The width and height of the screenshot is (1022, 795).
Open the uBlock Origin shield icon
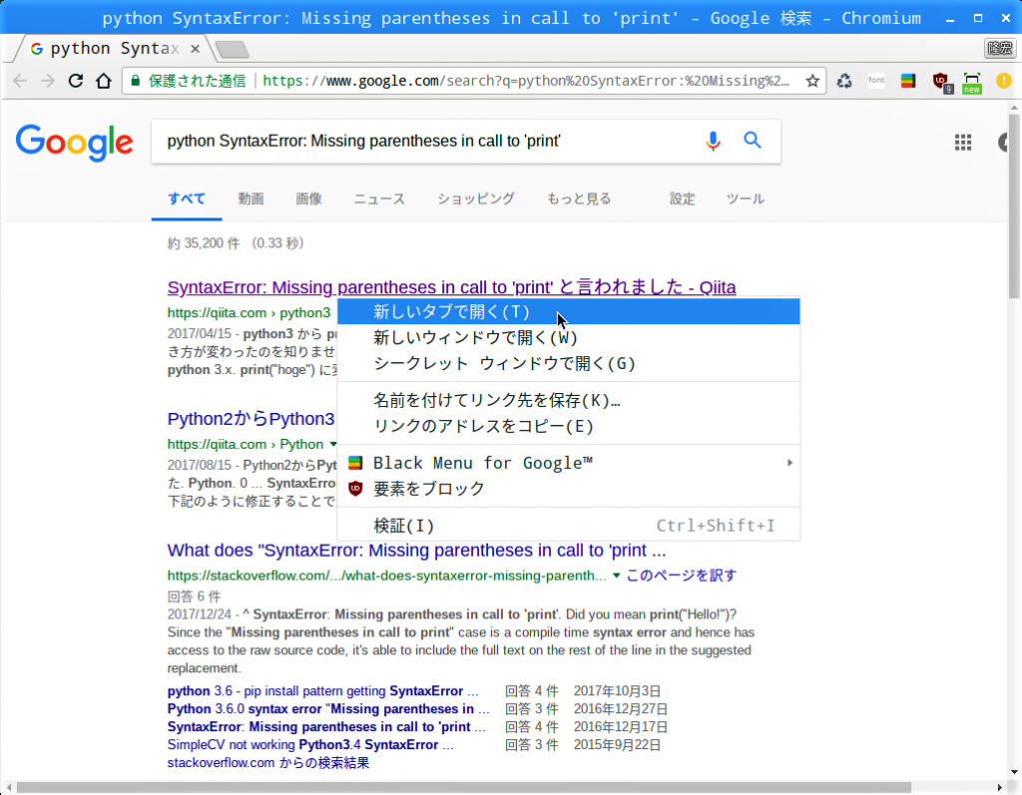tap(941, 82)
